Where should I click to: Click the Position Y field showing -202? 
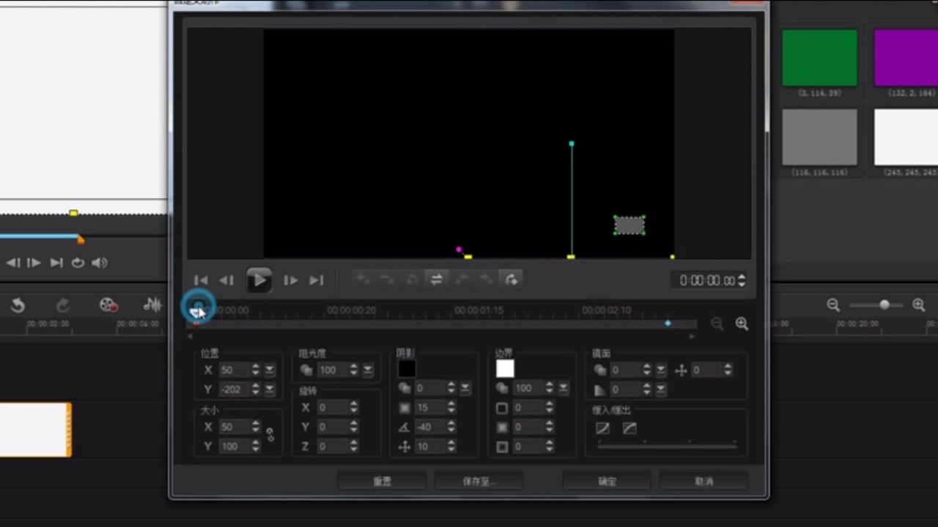point(234,389)
